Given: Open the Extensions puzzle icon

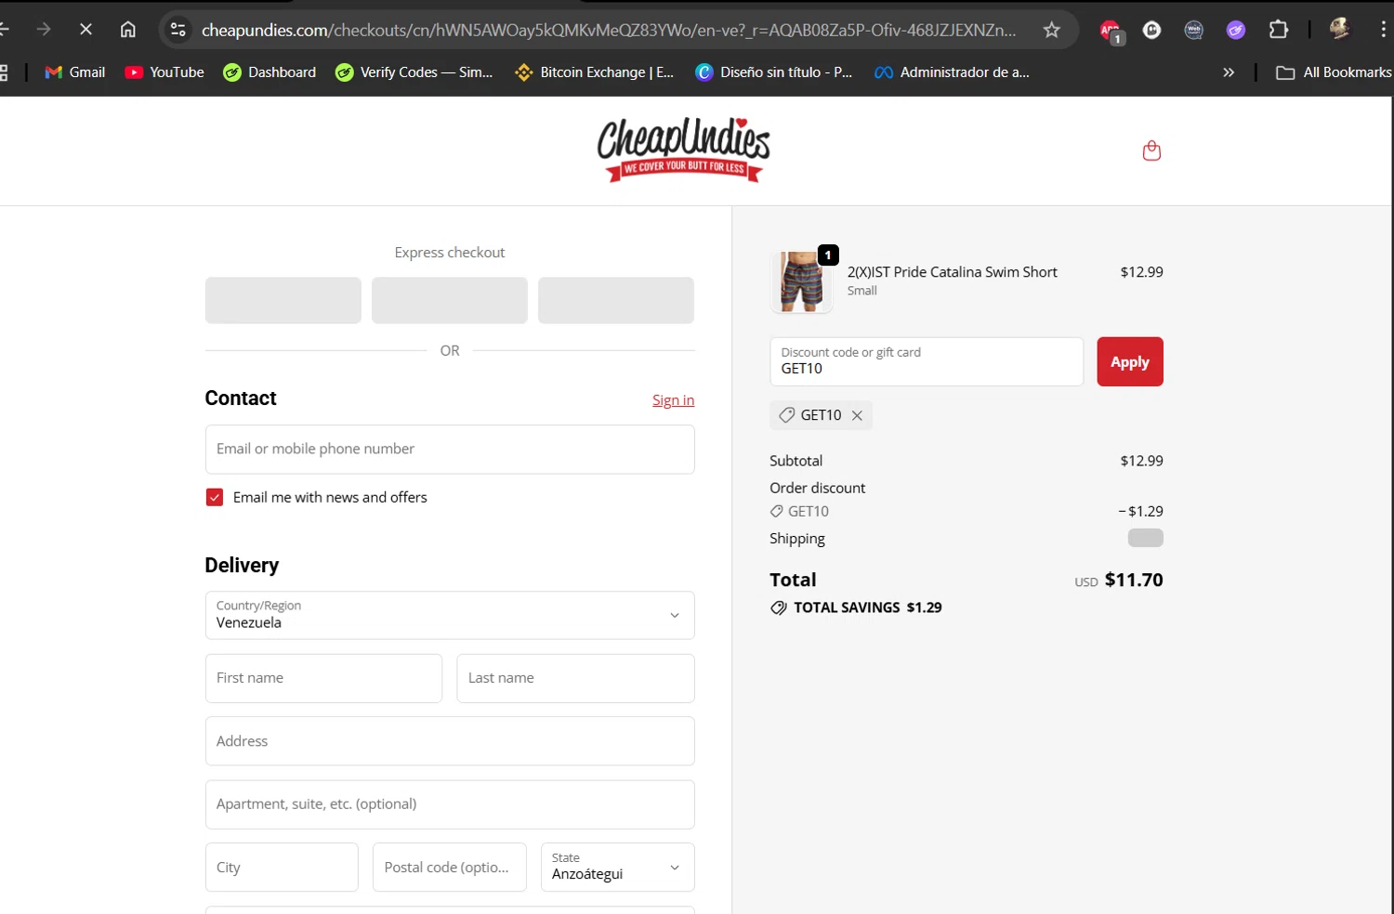Looking at the screenshot, I should coord(1279,30).
